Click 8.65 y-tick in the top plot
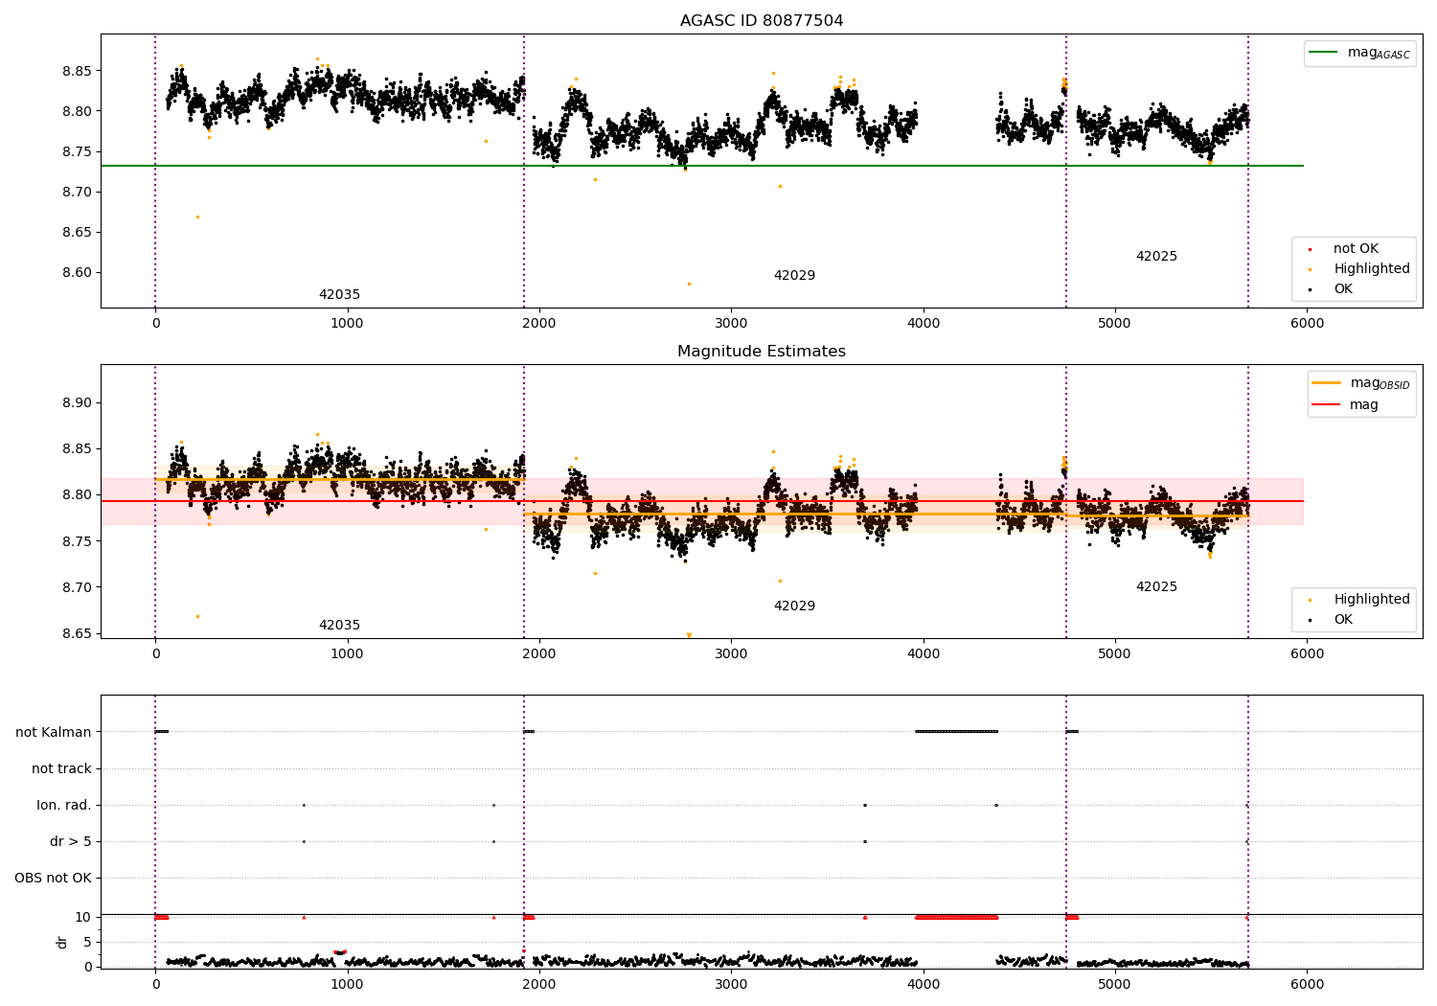Viewport: 1437px width, 1006px height. point(78,233)
